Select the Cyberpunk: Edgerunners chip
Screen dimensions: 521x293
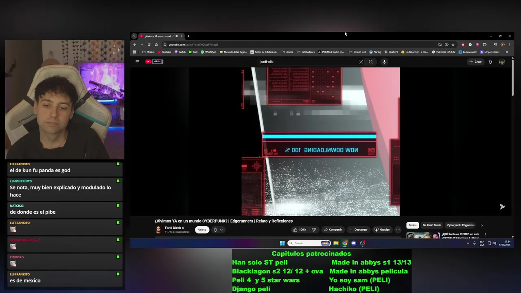point(461,225)
